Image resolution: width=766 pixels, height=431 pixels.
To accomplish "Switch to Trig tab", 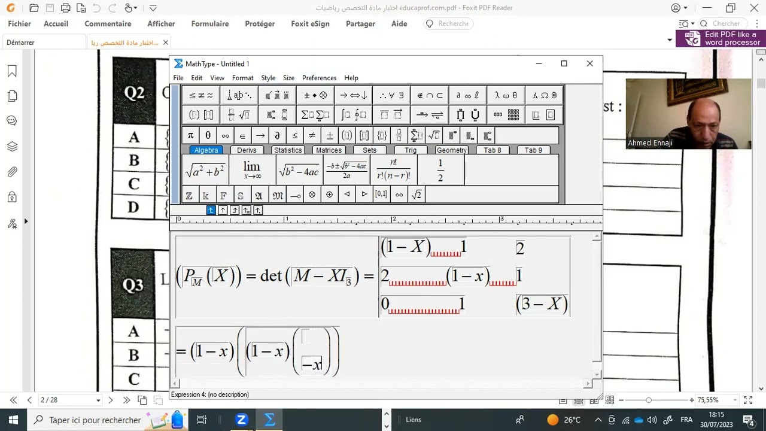I will tap(411, 150).
